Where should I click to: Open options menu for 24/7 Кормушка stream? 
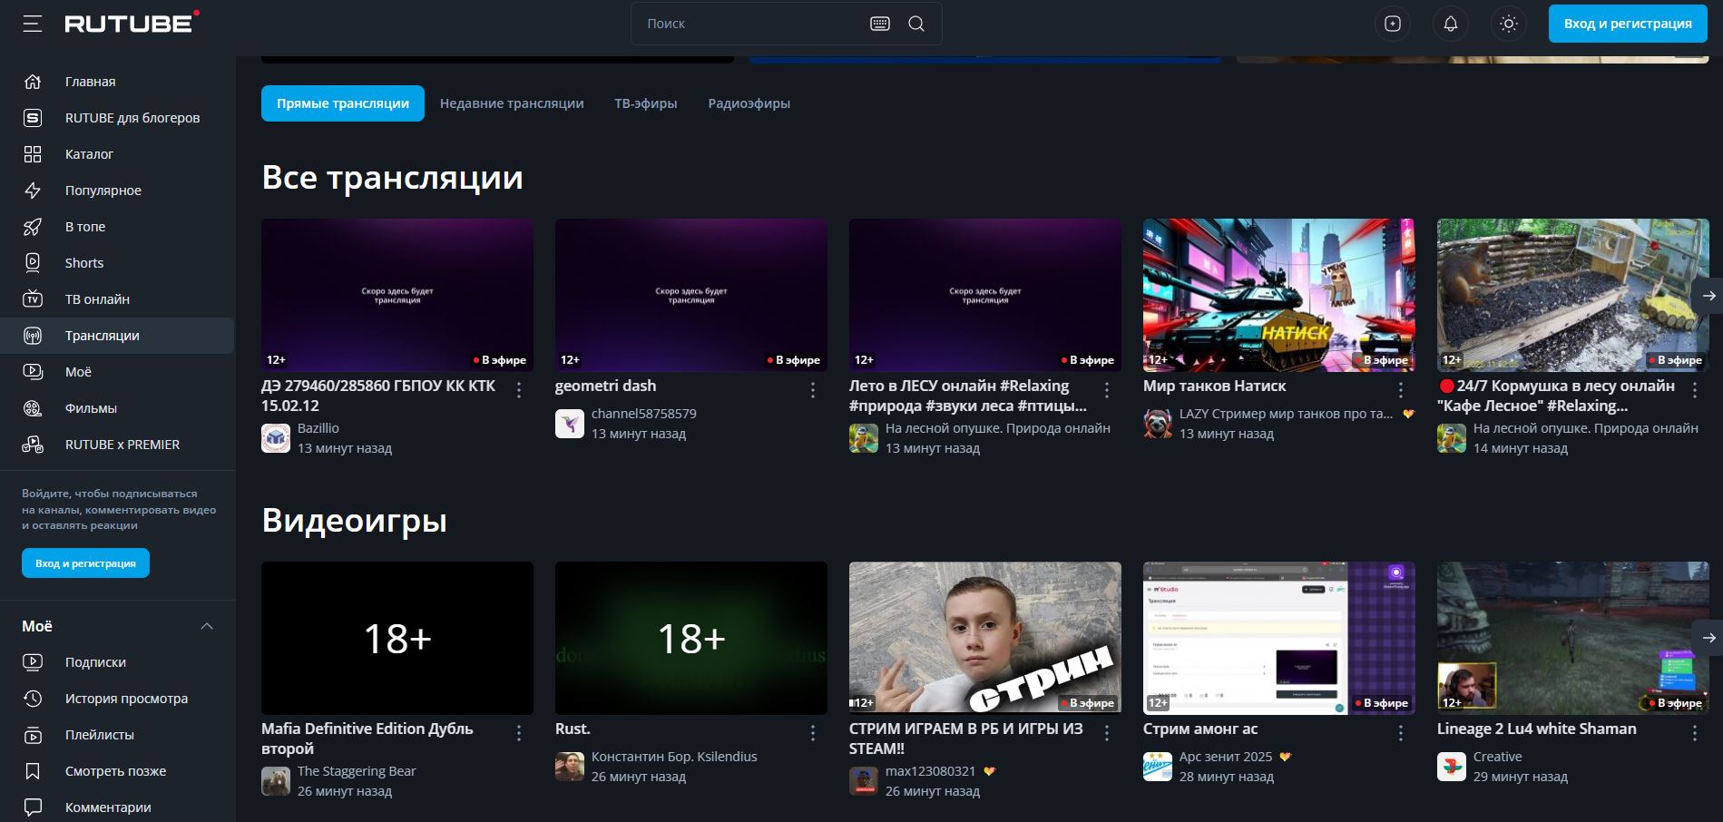pos(1695,390)
